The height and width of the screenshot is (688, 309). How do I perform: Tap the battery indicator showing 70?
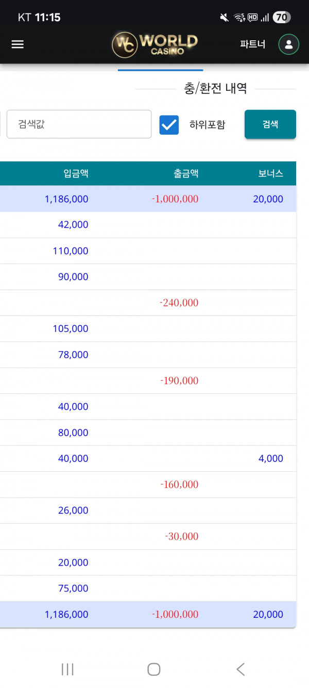[x=281, y=18]
